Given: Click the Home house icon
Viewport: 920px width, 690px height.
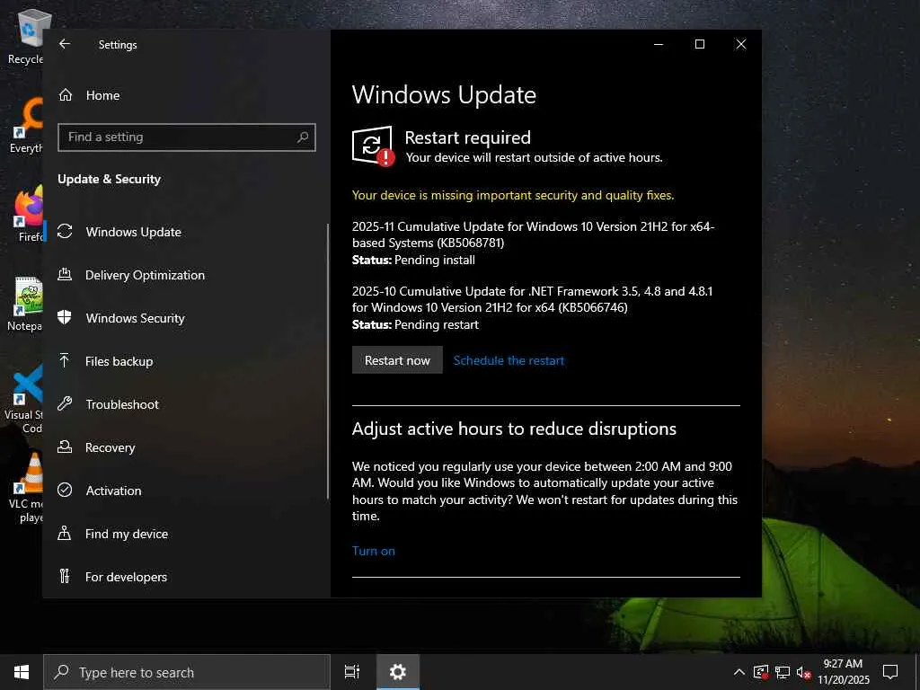Looking at the screenshot, I should coord(65,95).
